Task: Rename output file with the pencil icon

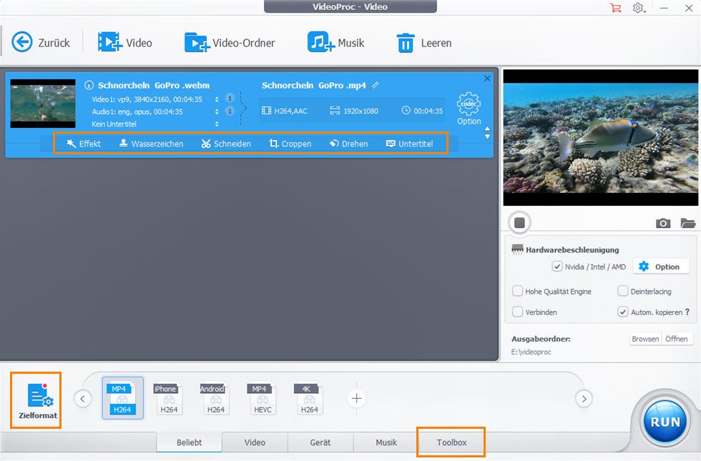Action: pos(375,85)
